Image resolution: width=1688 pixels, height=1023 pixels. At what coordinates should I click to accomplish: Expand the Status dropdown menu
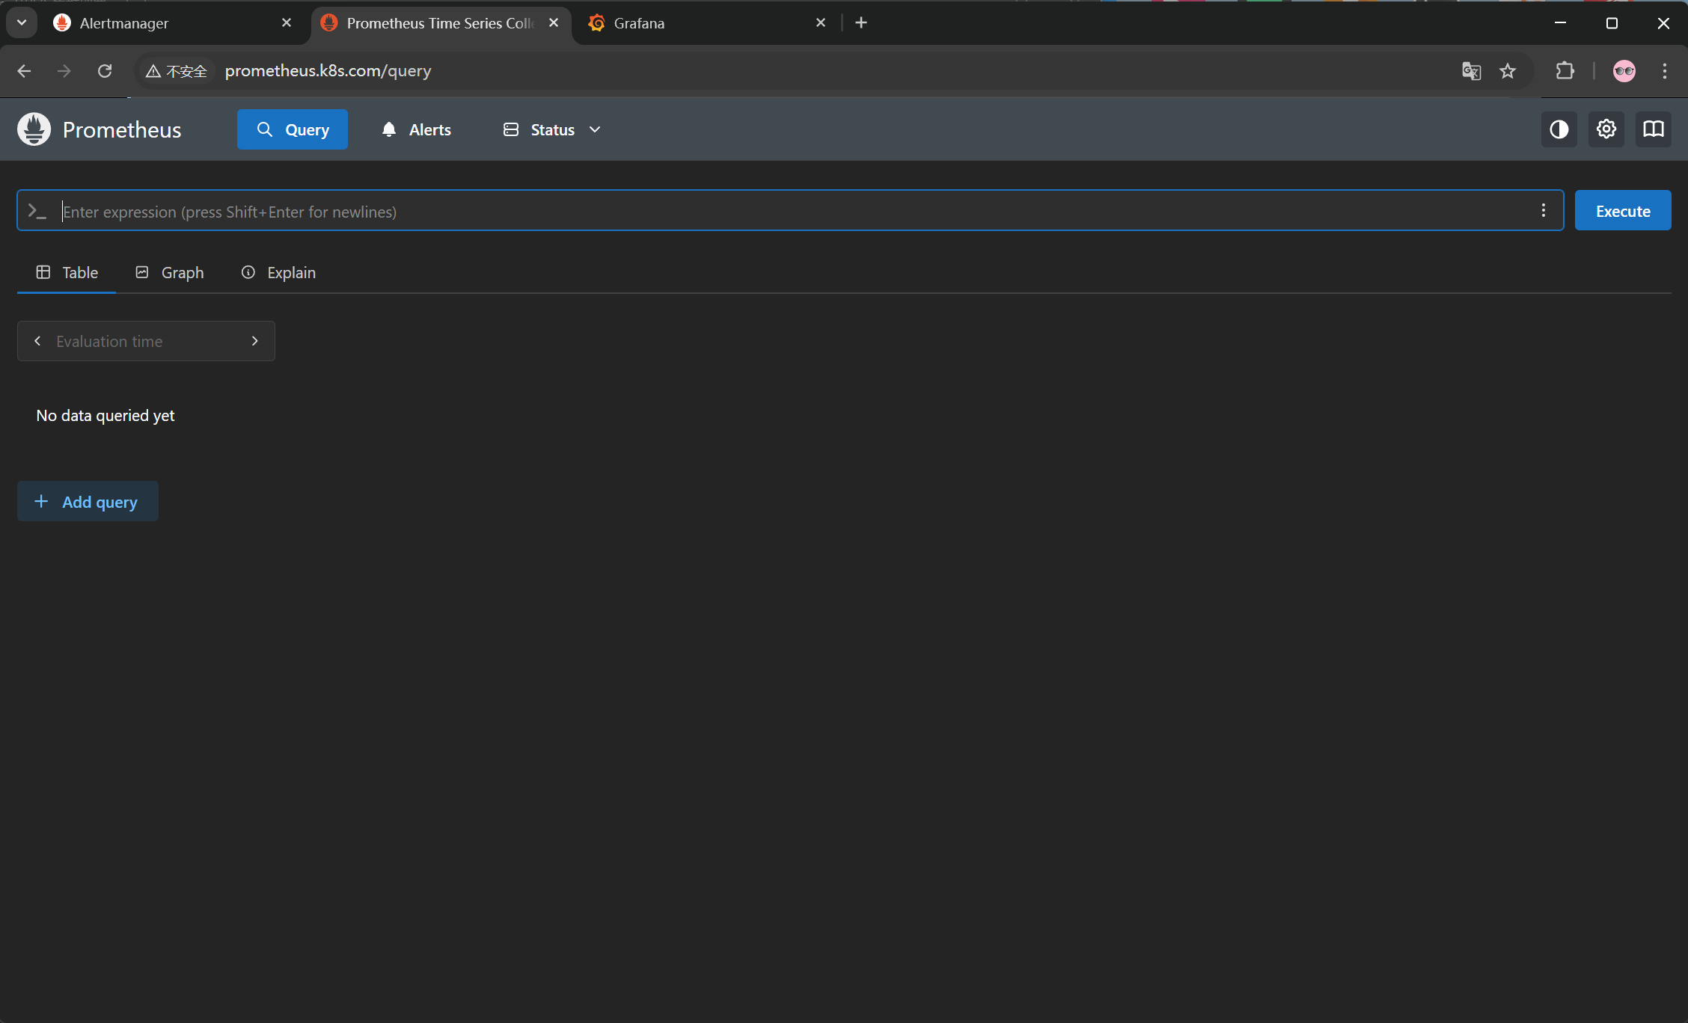[552, 129]
